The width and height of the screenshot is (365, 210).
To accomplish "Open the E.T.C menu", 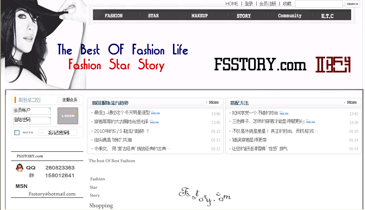I will tap(327, 16).
